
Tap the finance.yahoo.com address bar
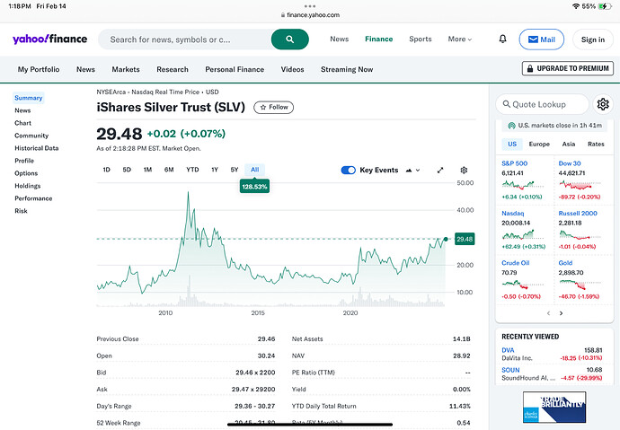(310, 15)
